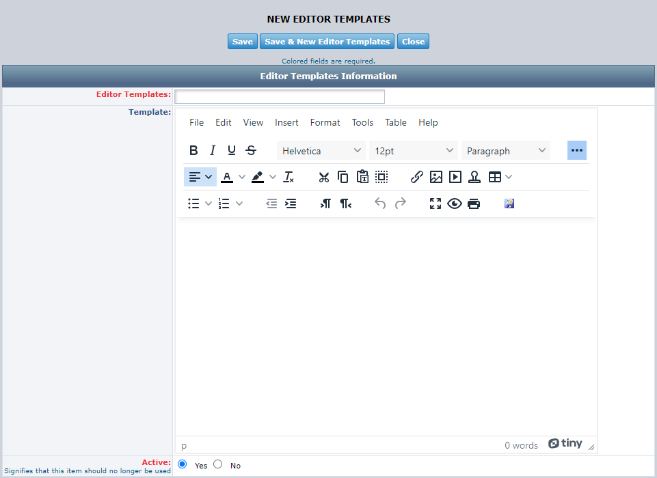Expand the text color chevron
The image size is (657, 478).
(242, 177)
